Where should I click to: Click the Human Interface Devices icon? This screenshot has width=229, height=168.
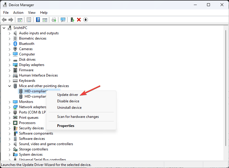coord(15,76)
